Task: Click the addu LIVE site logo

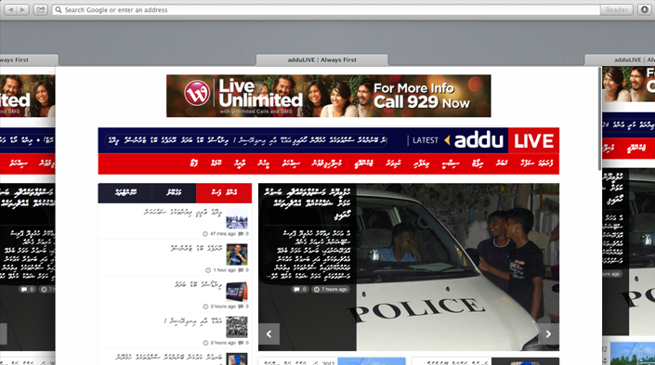Action: [x=504, y=140]
